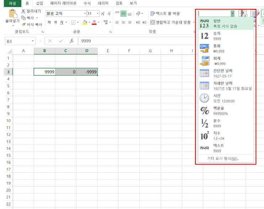Screen dimensions: 264x209
Task: Select the Number (숫자) format option
Action: point(226,36)
